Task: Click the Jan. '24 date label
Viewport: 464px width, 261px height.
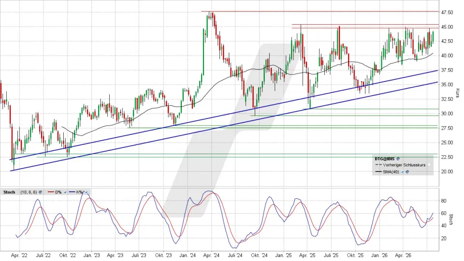Action: [188, 255]
